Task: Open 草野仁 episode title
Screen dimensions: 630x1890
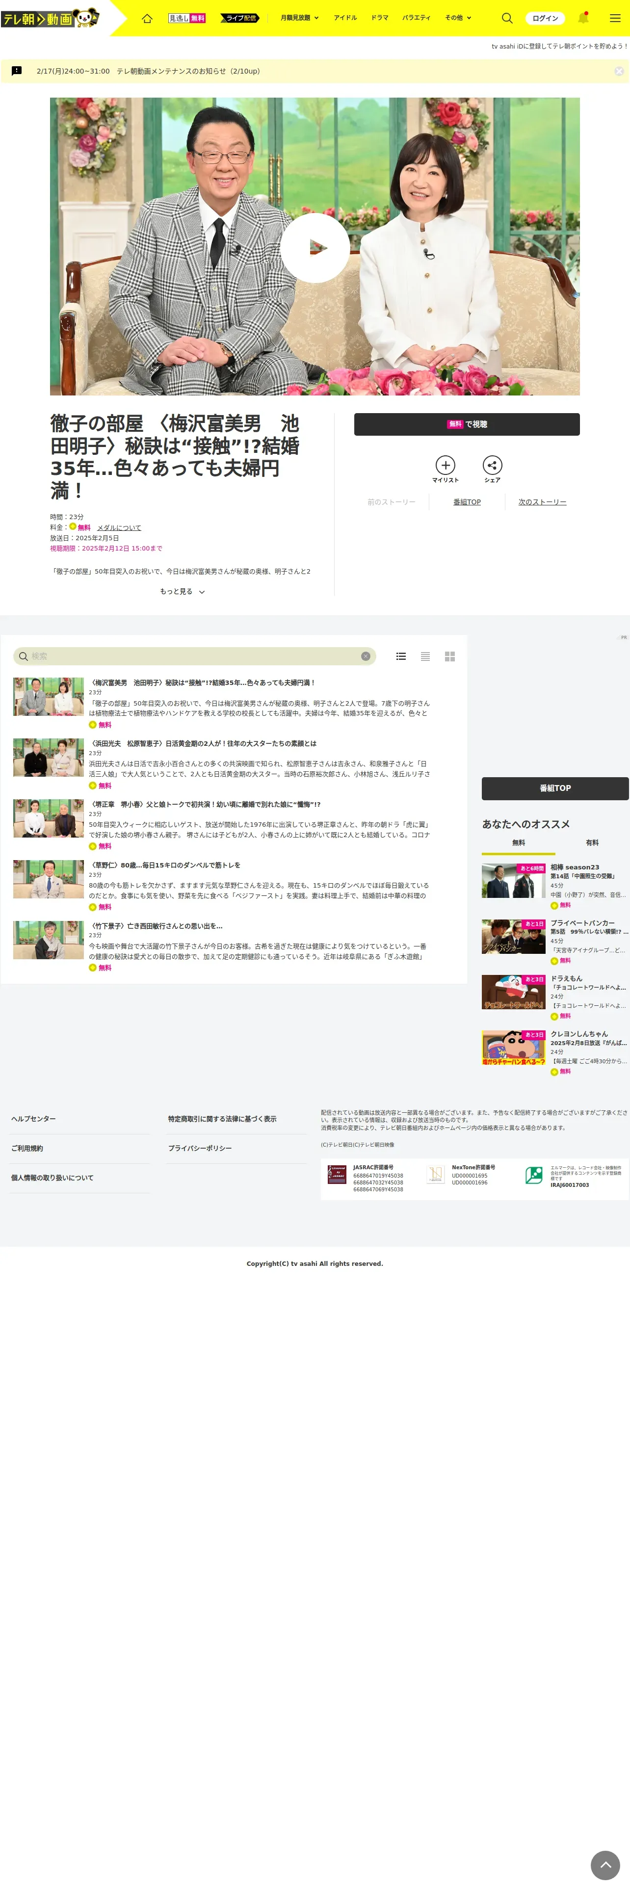Action: 164,865
